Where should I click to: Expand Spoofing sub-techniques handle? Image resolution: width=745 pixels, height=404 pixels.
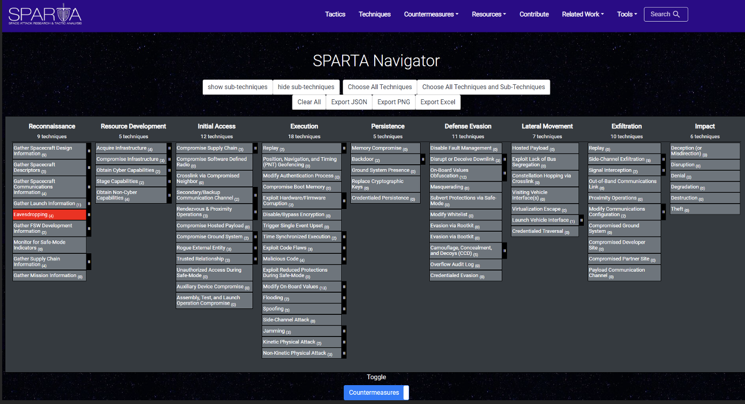click(x=344, y=309)
